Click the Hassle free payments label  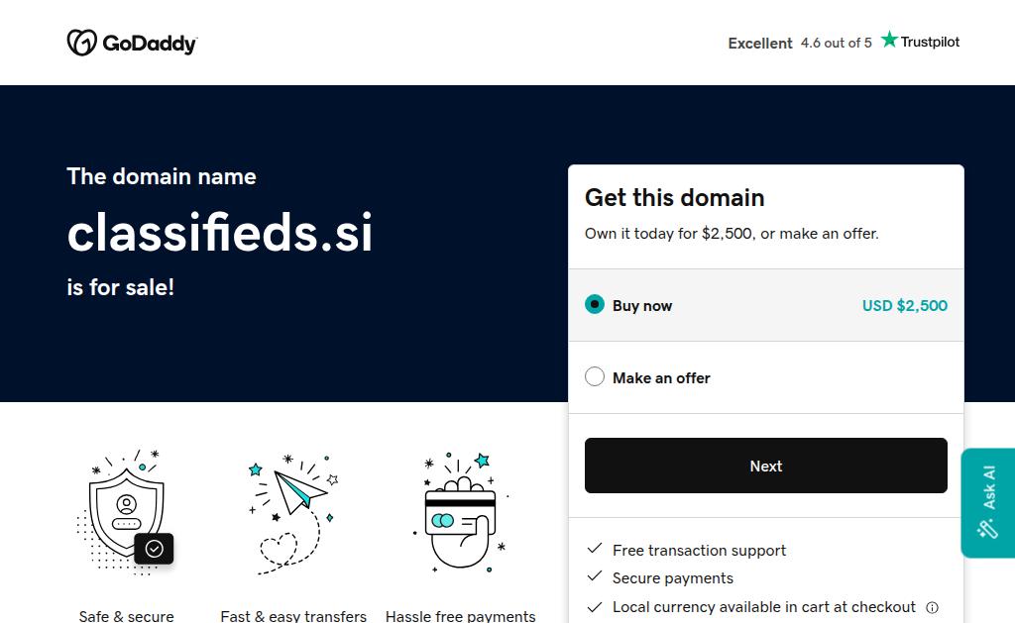461,616
